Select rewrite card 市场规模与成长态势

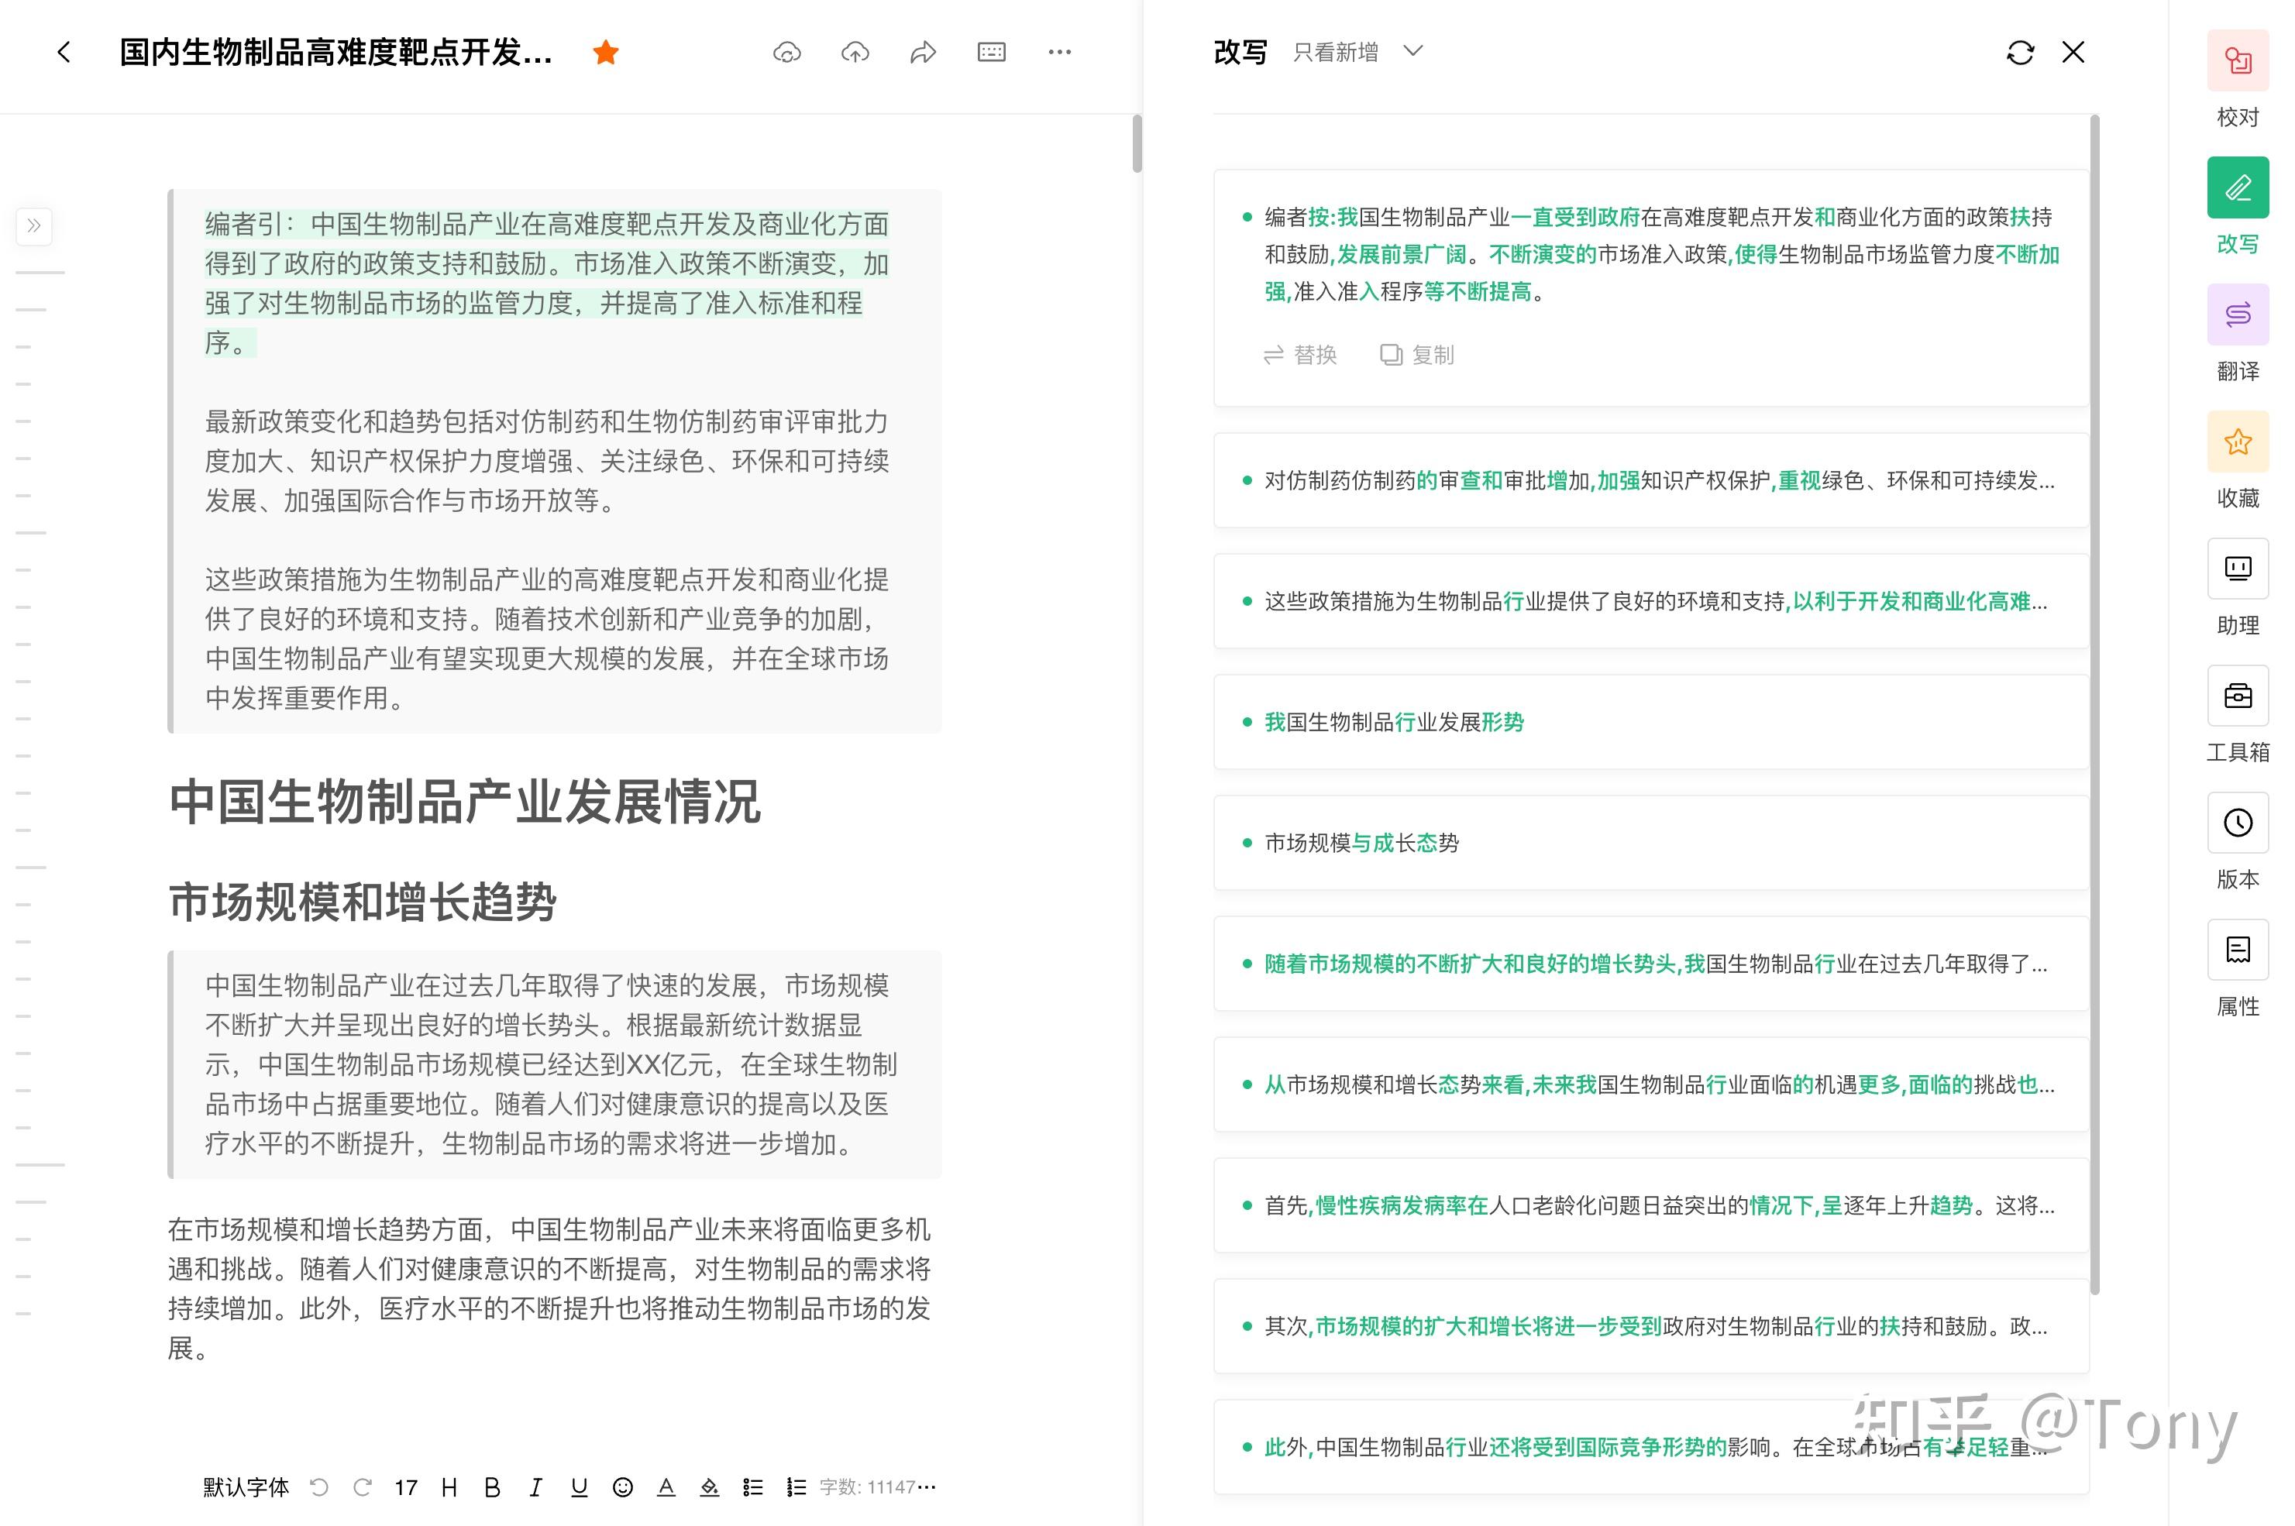tap(1650, 843)
